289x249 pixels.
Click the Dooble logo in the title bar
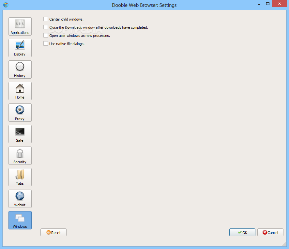pyautogui.click(x=6, y=5)
